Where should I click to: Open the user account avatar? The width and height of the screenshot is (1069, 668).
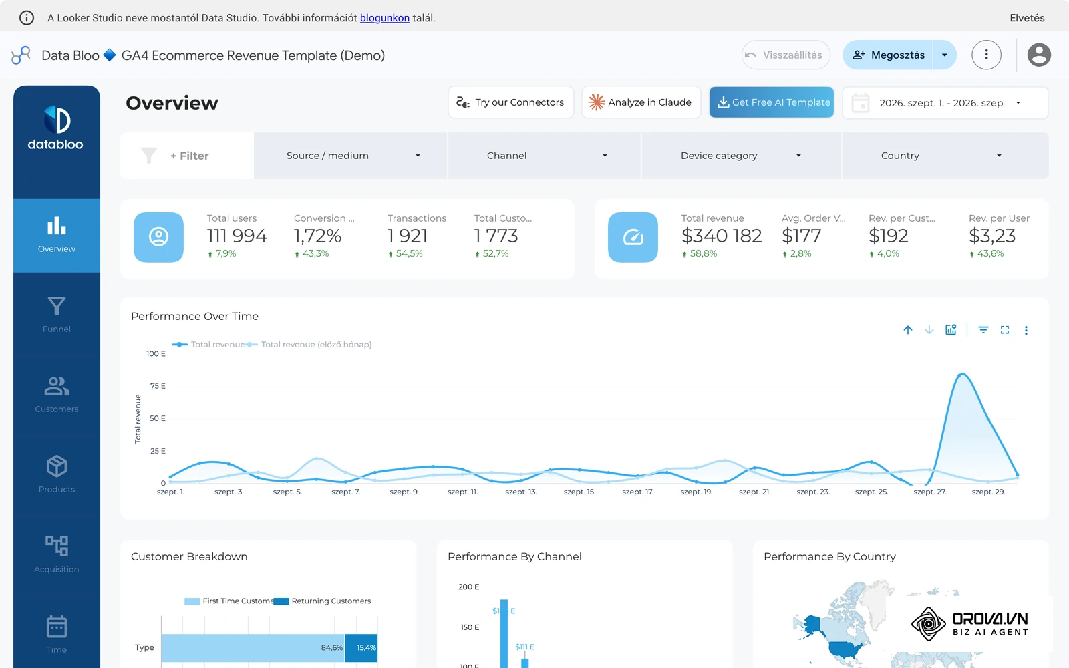[x=1039, y=55]
